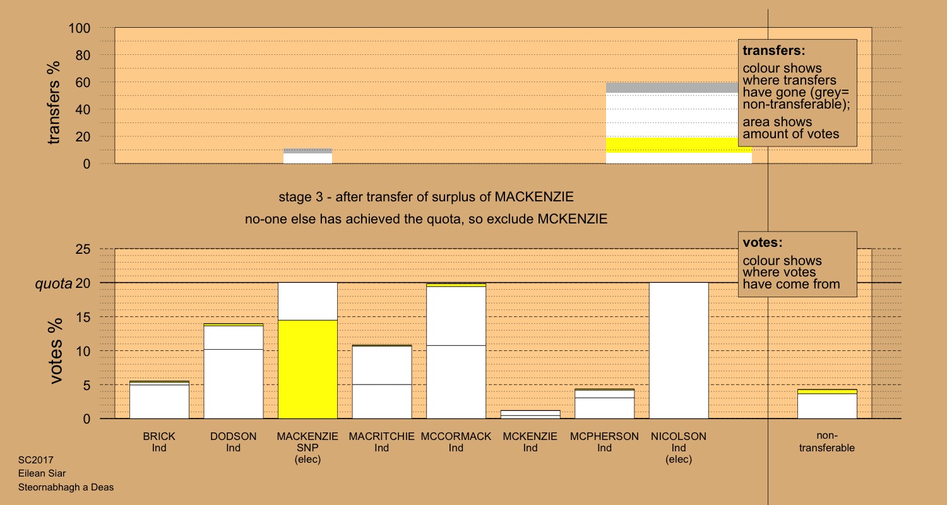Click the lower segment of DODSON's vote bar
Viewport: 947px width, 505px height.
click(234, 384)
